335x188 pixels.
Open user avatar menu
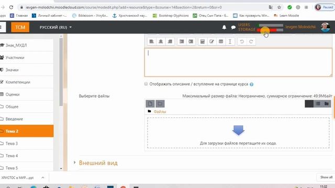click(325, 27)
